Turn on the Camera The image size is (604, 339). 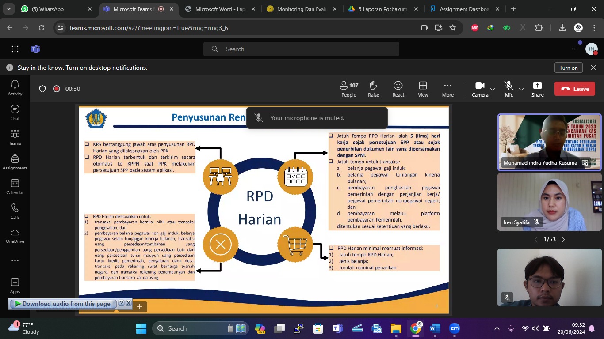480,89
